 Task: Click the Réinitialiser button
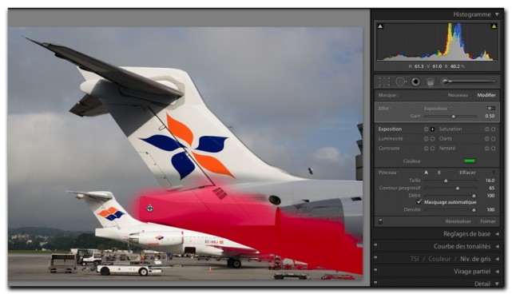pyautogui.click(x=458, y=221)
